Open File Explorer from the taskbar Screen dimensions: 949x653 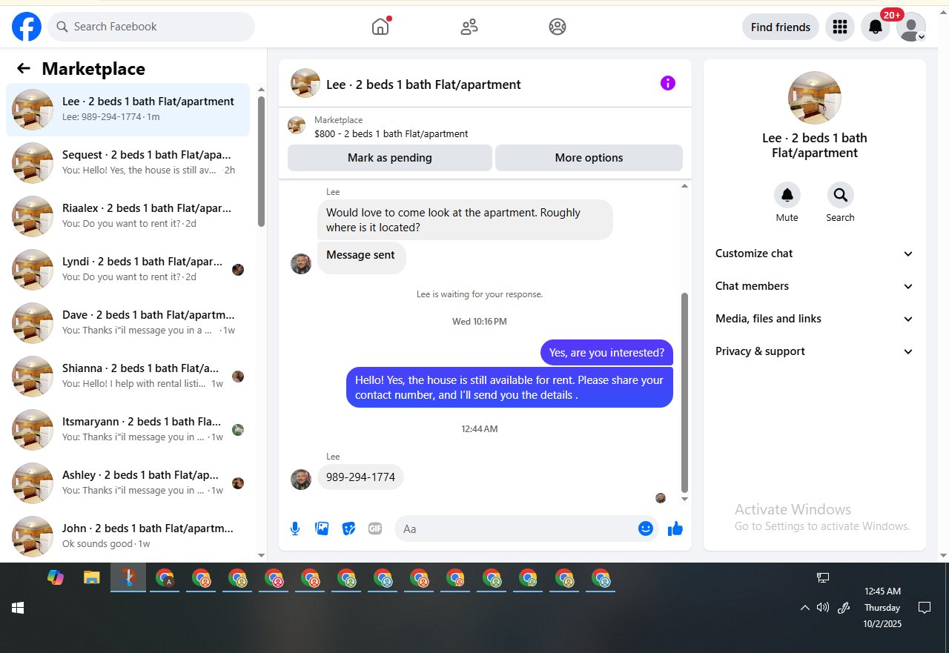click(x=91, y=577)
